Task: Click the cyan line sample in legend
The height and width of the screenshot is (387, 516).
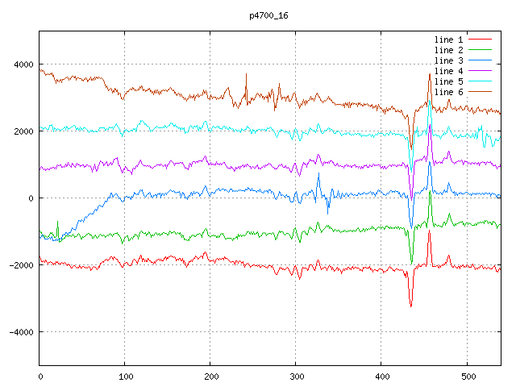Action: pos(480,81)
